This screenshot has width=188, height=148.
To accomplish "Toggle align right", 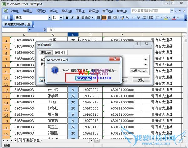I will click(109, 18).
